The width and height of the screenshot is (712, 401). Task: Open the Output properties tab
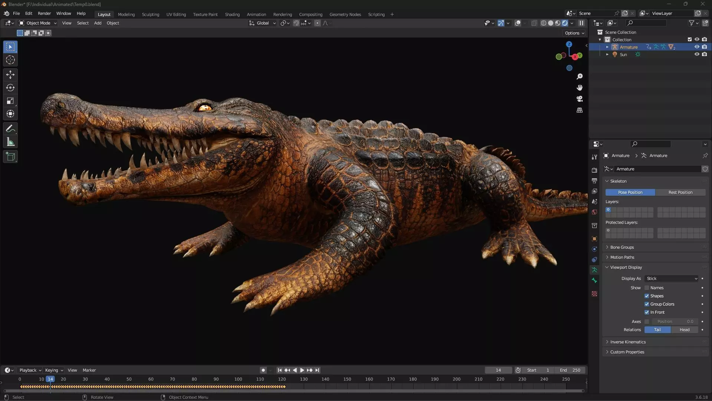pyautogui.click(x=594, y=180)
